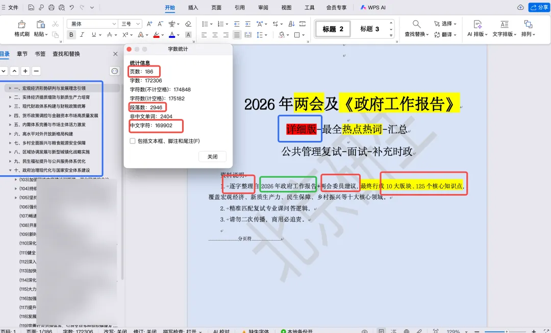The width and height of the screenshot is (551, 333).
Task: Click the sort (A↓) icon
Action: [x=291, y=24]
